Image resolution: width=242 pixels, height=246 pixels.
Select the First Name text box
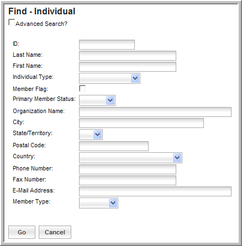128,67
